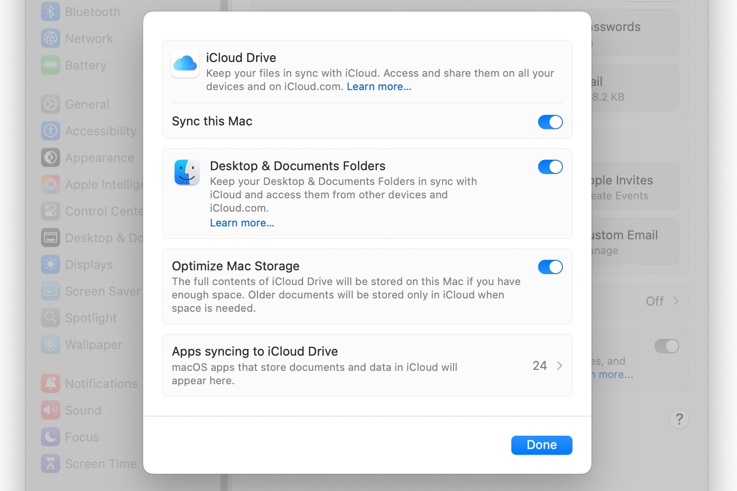This screenshot has width=737, height=491.
Task: Select the Screen Time hourglass icon in the sidebar
Action: pyautogui.click(x=51, y=464)
